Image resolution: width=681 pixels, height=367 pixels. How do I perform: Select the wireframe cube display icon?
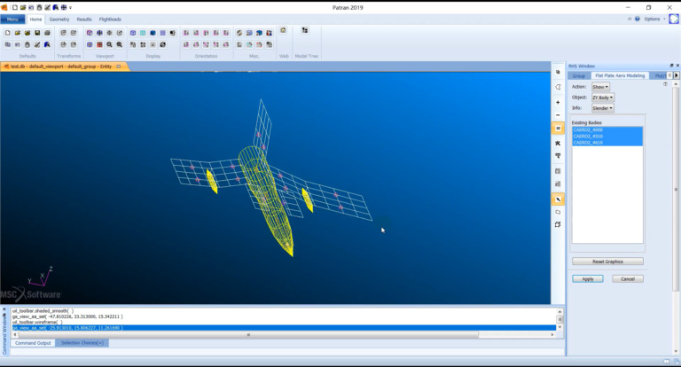[133, 33]
